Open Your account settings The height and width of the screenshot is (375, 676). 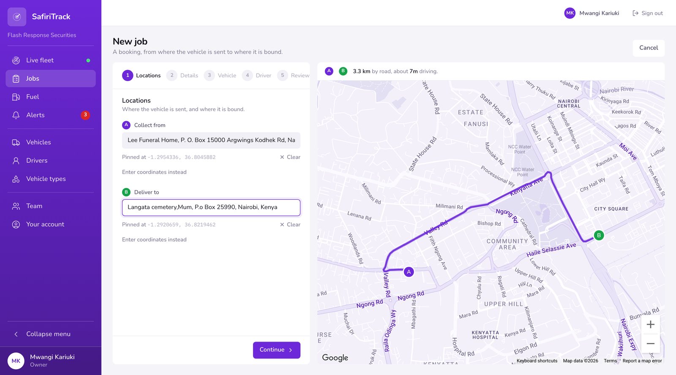(51, 224)
